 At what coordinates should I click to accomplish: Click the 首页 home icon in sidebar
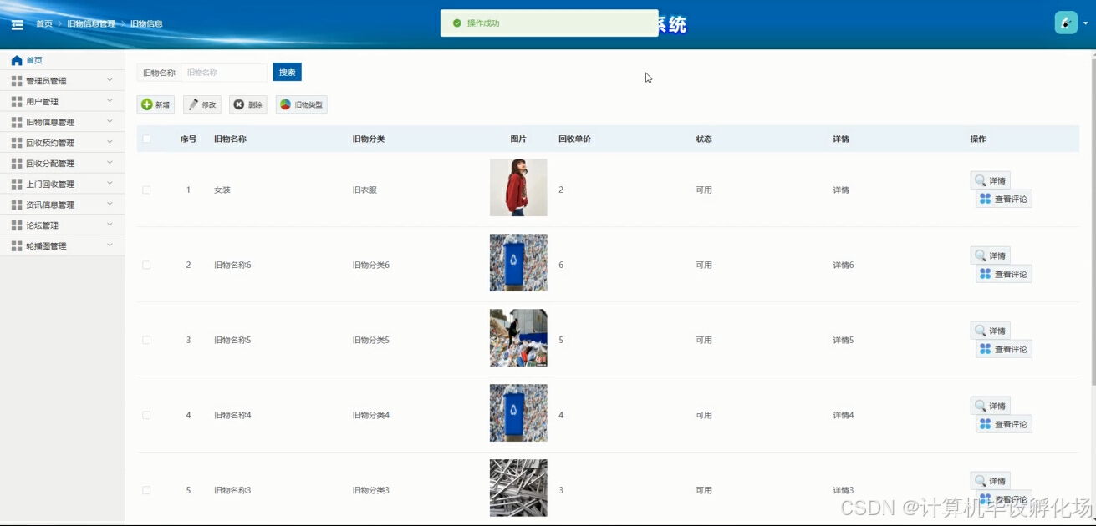(x=17, y=61)
